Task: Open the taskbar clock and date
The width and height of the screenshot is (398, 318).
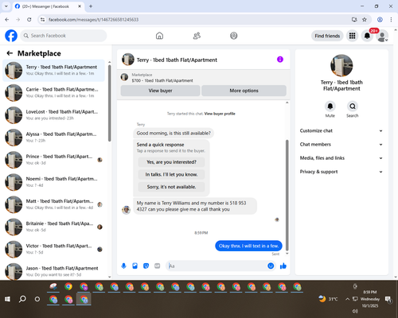Action: 370,299
